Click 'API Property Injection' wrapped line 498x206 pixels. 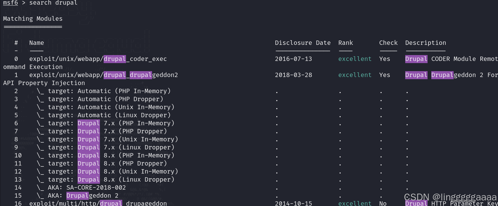coord(44,83)
